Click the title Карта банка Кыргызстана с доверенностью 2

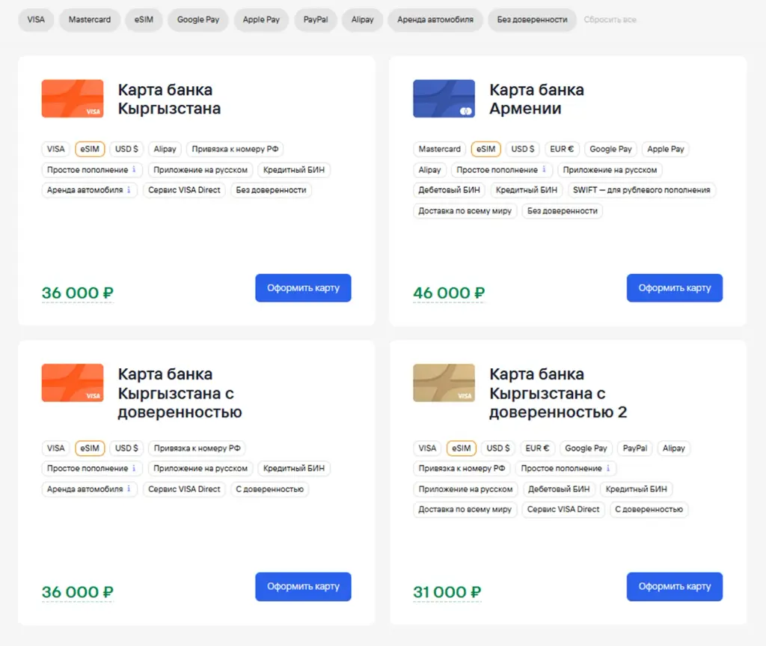pos(558,393)
